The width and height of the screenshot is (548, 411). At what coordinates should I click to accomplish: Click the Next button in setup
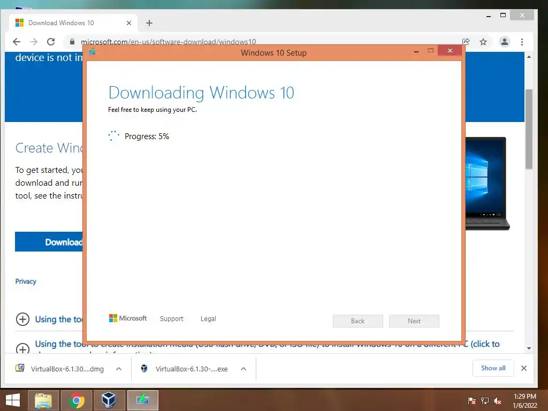pos(414,321)
